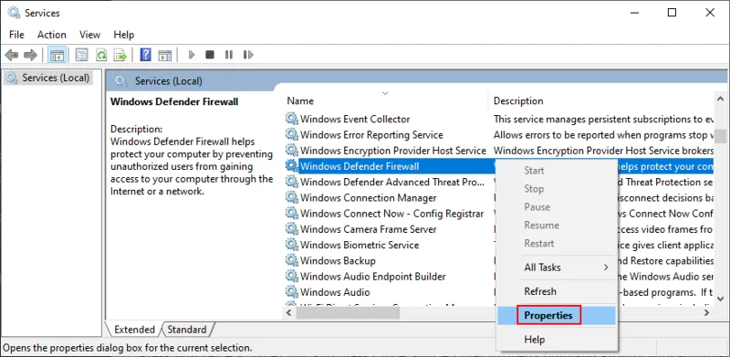This screenshot has height=357, width=730.
Task: Click the vertical scrollbar down arrow
Action: [x=721, y=299]
